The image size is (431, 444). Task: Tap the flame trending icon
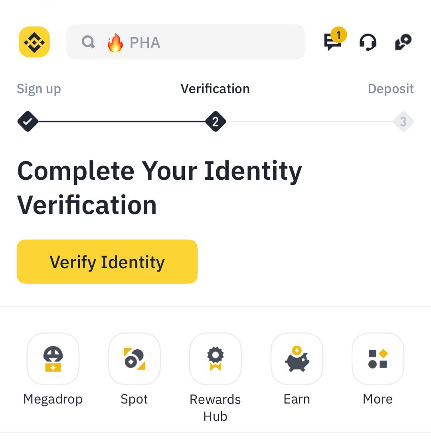pos(115,42)
